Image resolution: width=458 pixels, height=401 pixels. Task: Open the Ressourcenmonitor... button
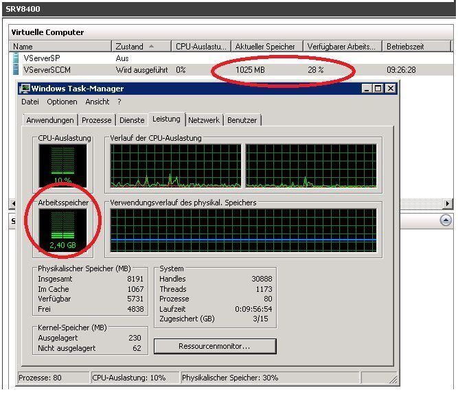point(215,346)
